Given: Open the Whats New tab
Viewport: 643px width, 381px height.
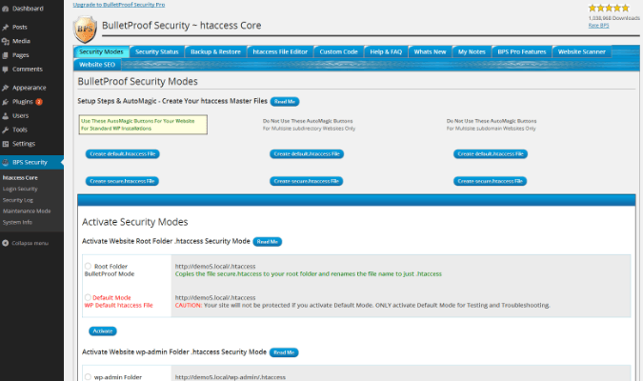Looking at the screenshot, I should [430, 51].
